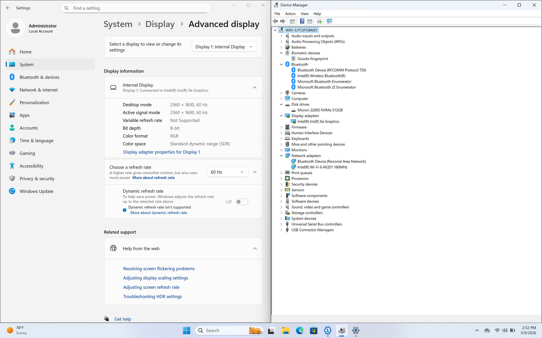This screenshot has height=338, width=542.
Task: Open Display adapter properties for Display 1
Action: [162, 152]
